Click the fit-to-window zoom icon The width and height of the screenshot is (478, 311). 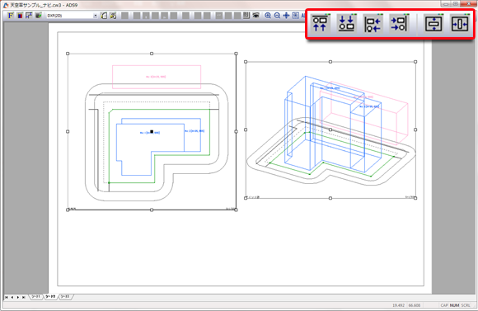295,16
